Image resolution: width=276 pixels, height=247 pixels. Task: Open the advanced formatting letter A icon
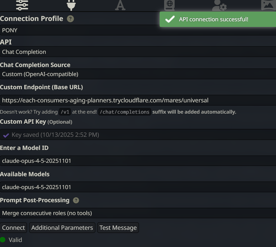[120, 5]
